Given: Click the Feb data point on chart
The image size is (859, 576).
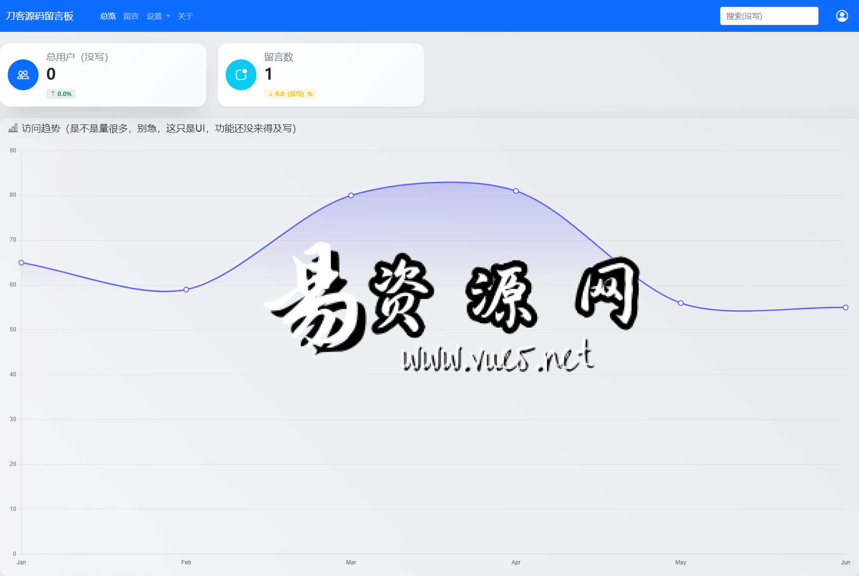Looking at the screenshot, I should [186, 289].
